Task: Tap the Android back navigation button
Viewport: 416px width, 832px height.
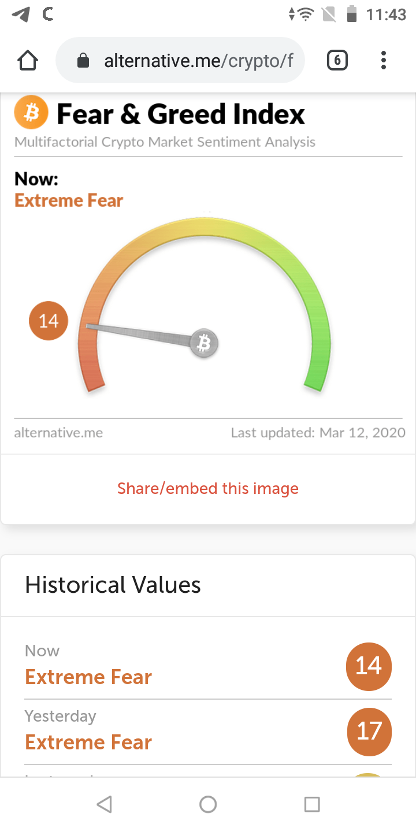Action: click(104, 804)
